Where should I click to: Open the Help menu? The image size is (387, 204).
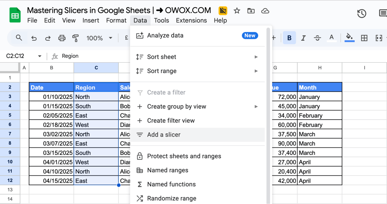(x=220, y=20)
